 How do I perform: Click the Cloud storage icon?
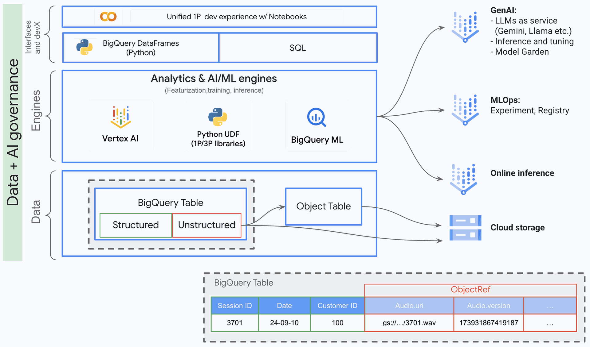(465, 228)
